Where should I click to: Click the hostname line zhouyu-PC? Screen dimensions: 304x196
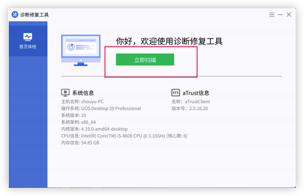[x=82, y=101]
